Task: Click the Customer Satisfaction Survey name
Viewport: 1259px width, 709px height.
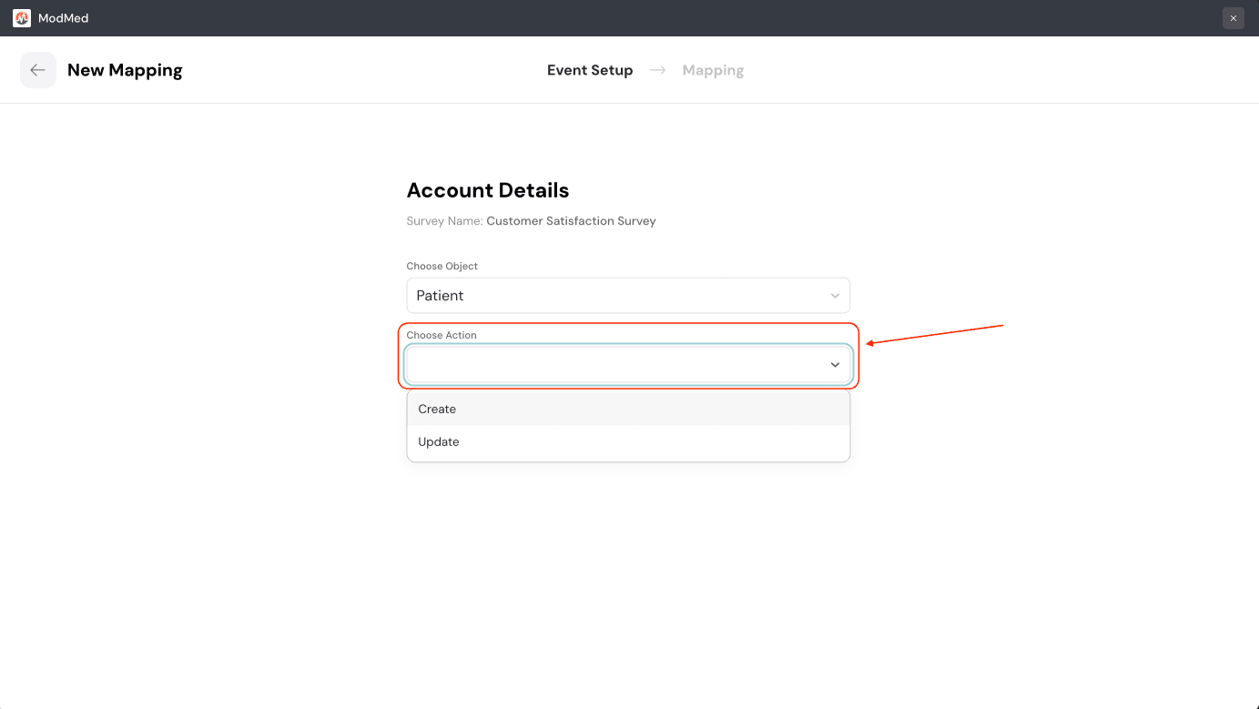Action: 571,221
